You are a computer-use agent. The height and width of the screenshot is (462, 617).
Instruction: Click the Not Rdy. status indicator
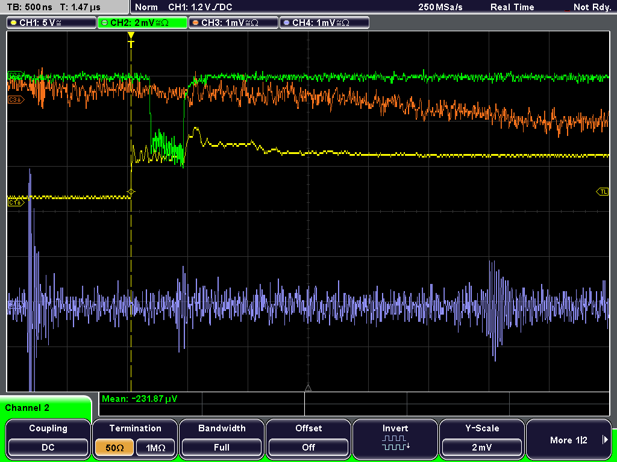(x=592, y=7)
